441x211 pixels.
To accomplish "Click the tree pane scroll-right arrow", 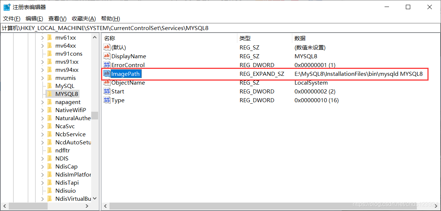I will coord(87,206).
